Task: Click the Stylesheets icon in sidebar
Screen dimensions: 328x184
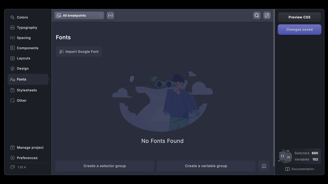Action: point(12,90)
